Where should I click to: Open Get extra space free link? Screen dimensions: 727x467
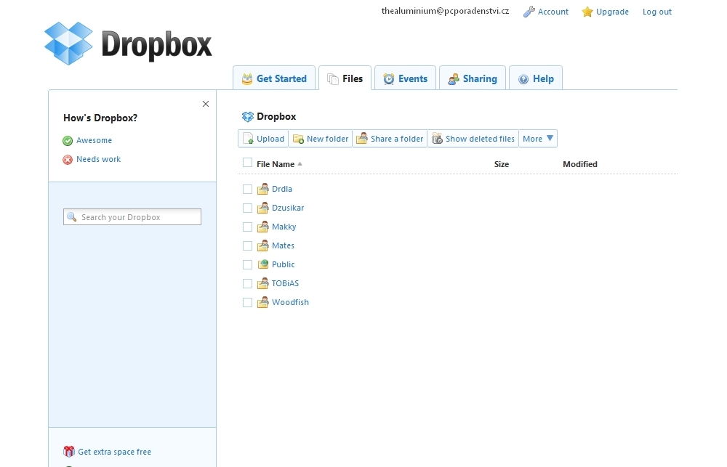(115, 452)
